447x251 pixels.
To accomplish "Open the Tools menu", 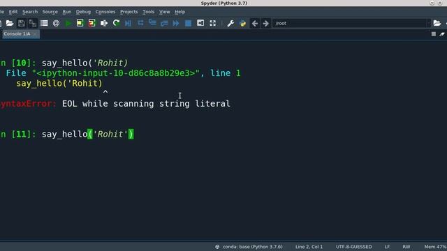I will (148, 12).
